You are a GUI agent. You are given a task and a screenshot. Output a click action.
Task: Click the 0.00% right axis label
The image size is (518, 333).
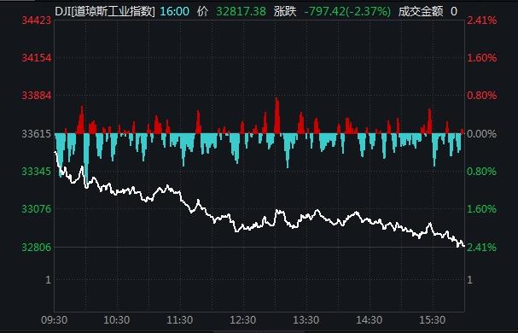[x=481, y=134]
